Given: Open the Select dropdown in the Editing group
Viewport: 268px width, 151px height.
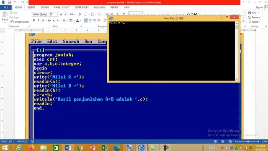Looking at the screenshot, I should 254,22.
